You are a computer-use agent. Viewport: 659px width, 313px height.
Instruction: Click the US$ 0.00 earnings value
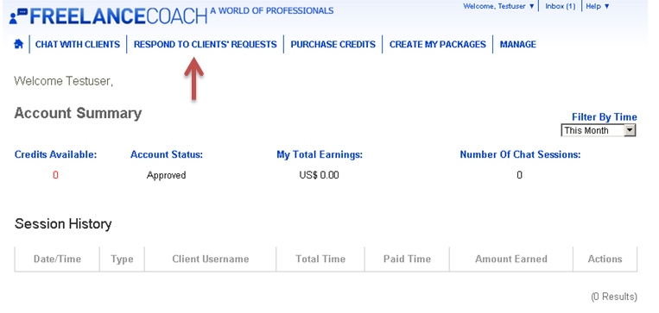click(x=319, y=175)
